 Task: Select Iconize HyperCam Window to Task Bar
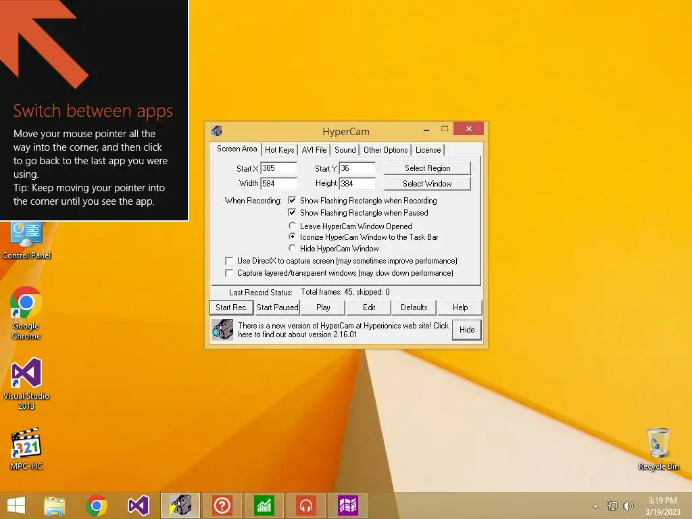292,237
